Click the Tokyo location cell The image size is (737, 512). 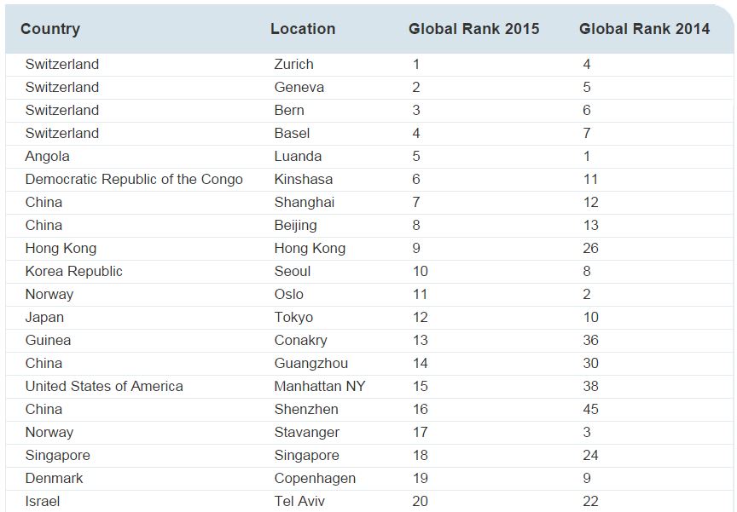pyautogui.click(x=293, y=317)
